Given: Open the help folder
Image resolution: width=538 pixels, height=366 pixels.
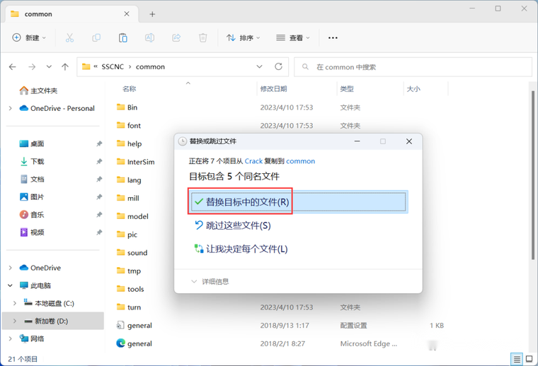Looking at the screenshot, I should (x=129, y=144).
